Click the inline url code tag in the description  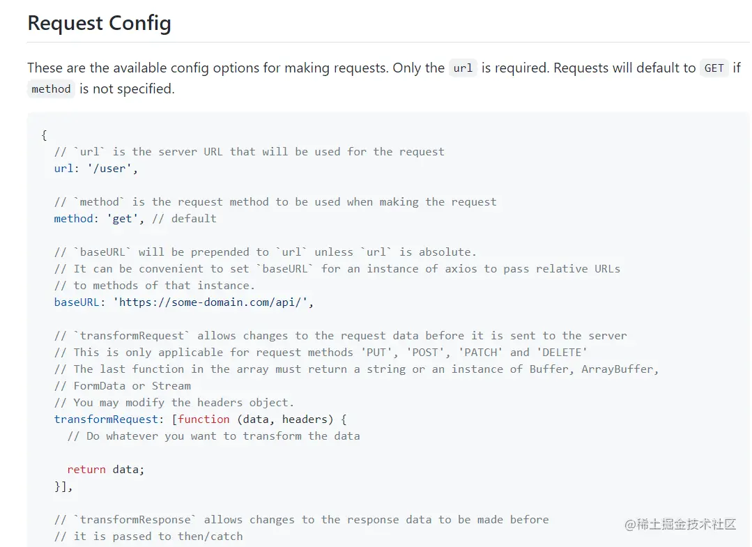point(463,68)
